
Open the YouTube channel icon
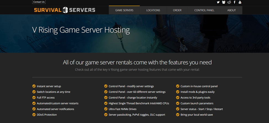[240, 2]
